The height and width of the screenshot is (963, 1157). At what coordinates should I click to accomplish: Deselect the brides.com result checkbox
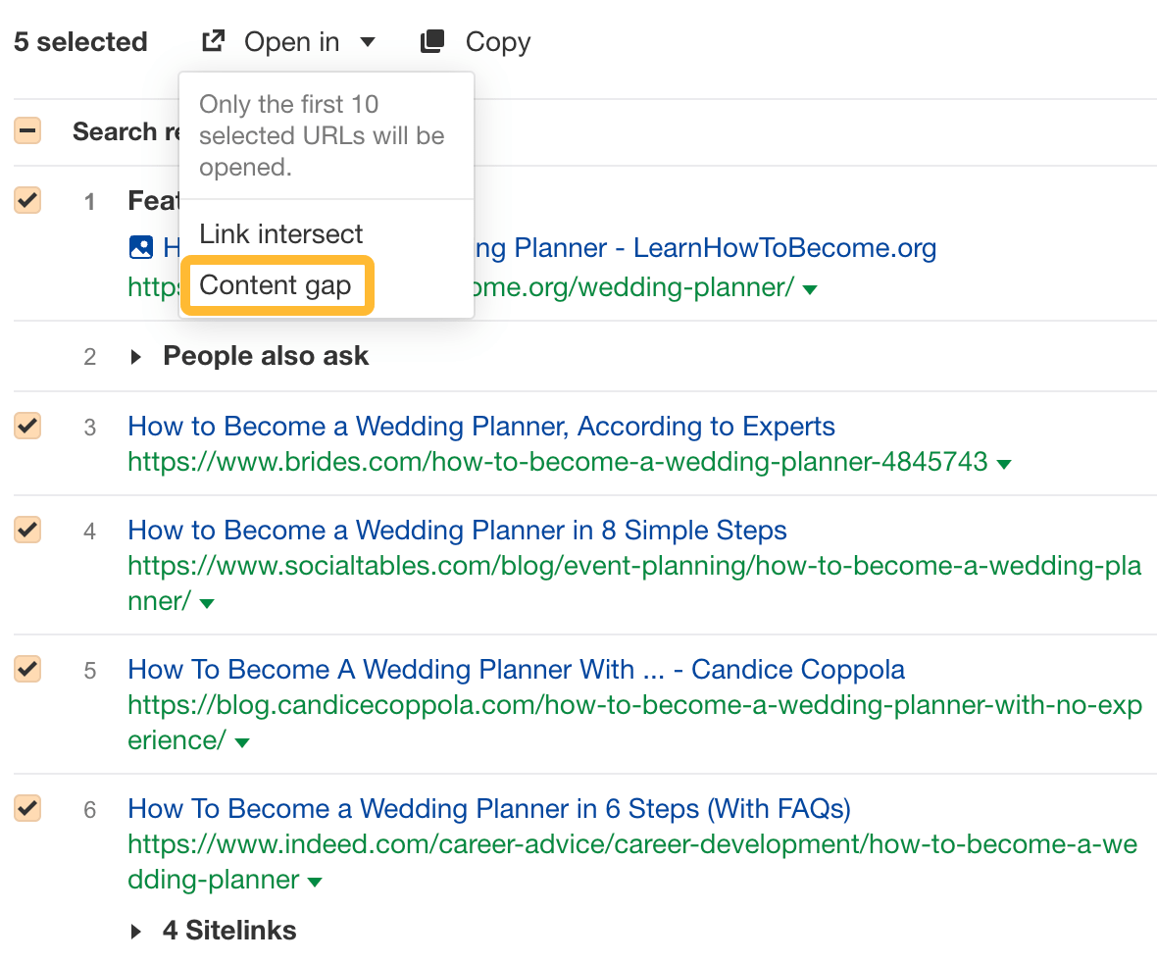click(x=26, y=426)
